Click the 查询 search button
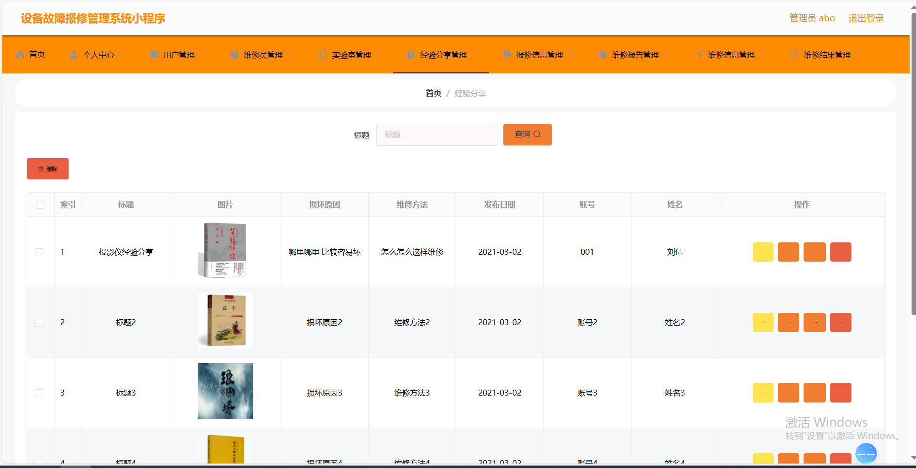 click(528, 134)
